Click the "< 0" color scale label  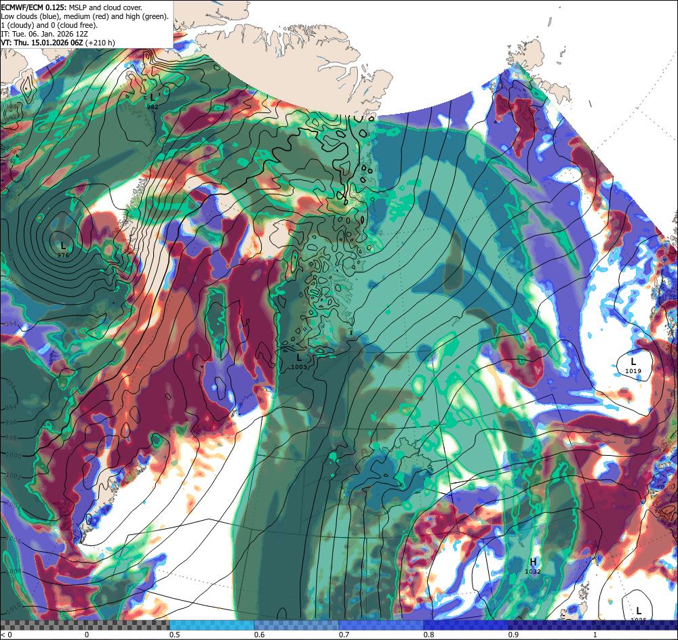6,635
